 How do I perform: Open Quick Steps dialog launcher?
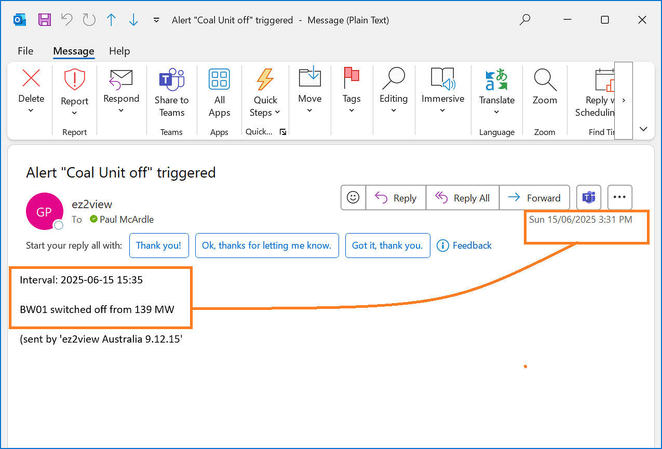click(283, 132)
